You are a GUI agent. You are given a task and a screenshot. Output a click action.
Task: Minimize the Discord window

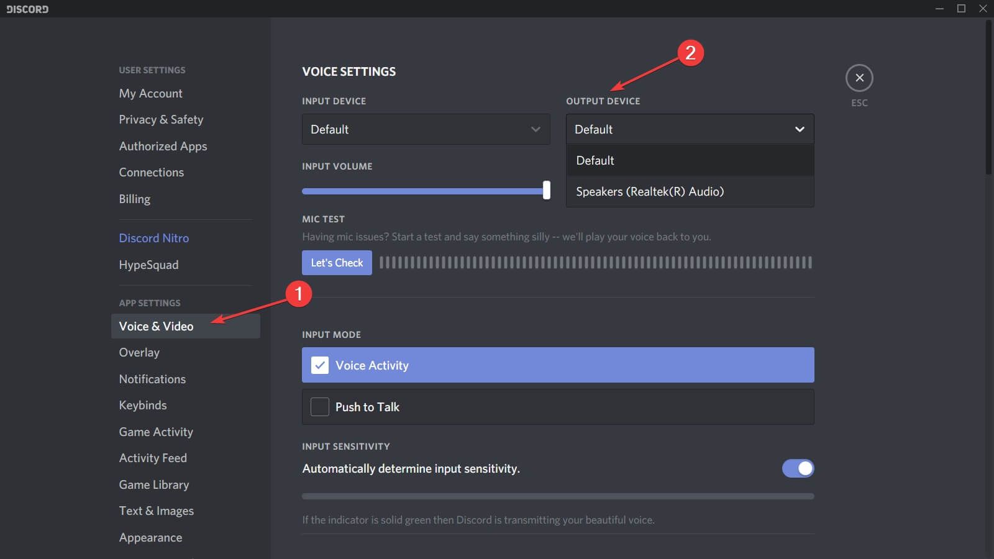pos(939,9)
